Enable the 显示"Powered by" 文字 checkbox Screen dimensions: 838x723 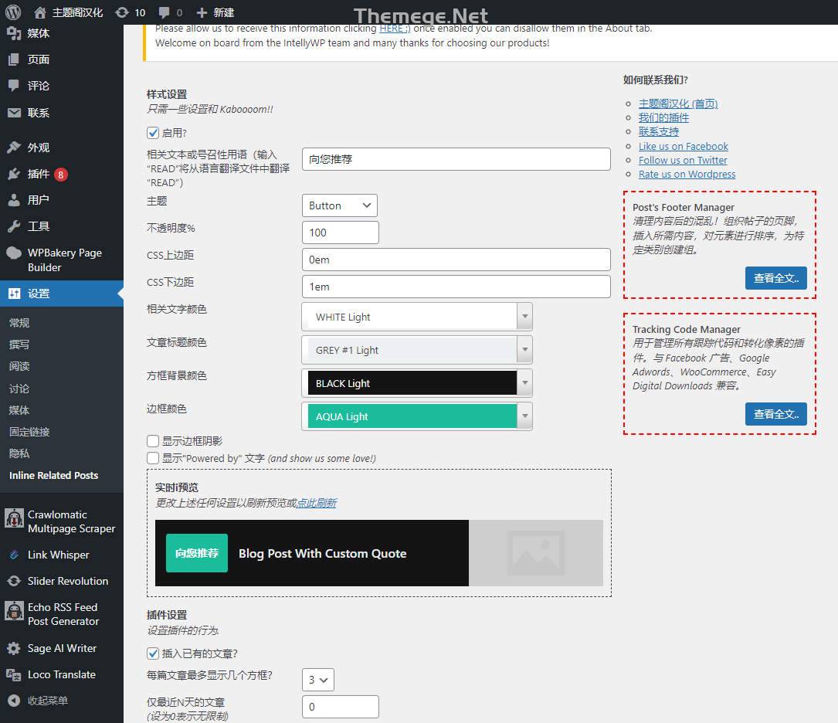(x=153, y=458)
